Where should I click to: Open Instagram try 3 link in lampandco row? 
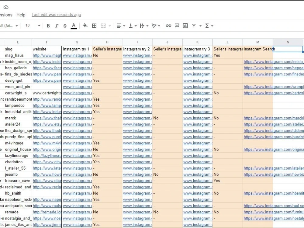(x=198, y=105)
